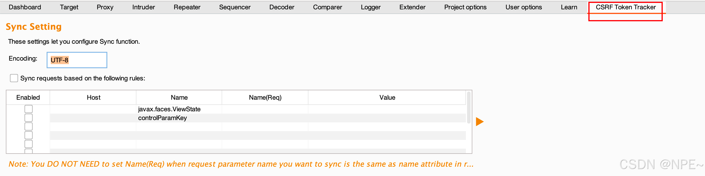Select the Repeater tab

(187, 7)
